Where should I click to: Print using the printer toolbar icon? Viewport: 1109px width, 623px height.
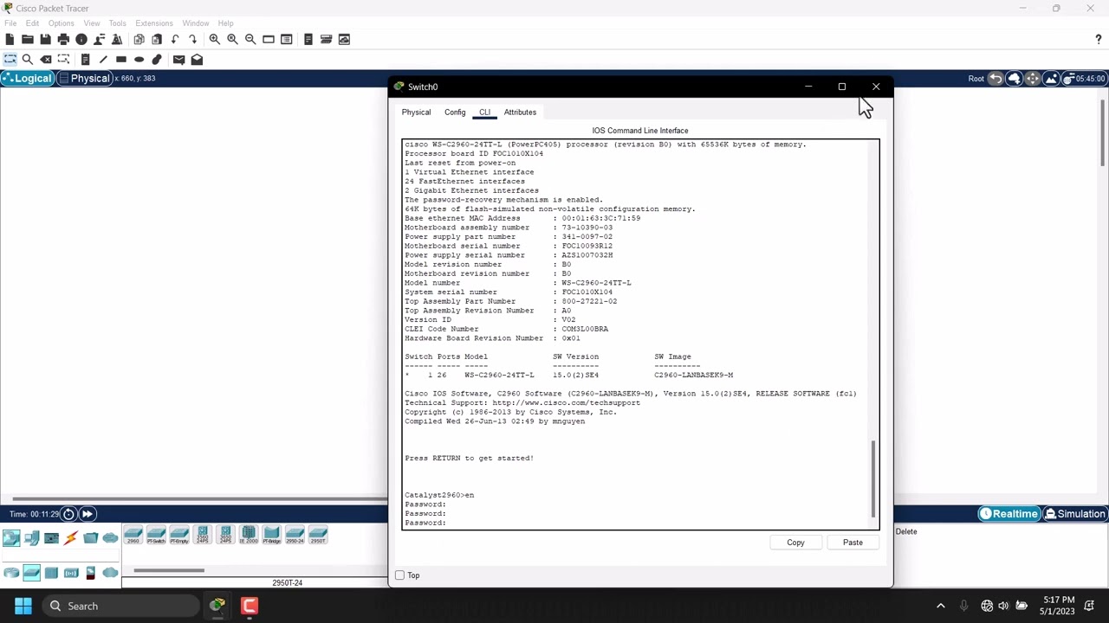click(x=63, y=39)
